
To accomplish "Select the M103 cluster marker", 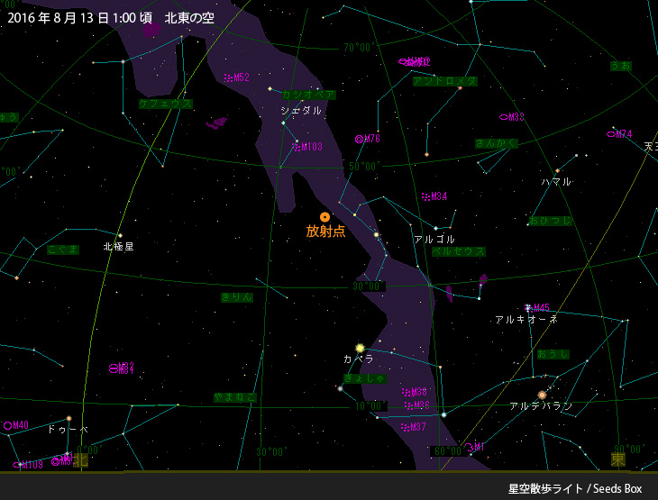I will tap(307, 147).
